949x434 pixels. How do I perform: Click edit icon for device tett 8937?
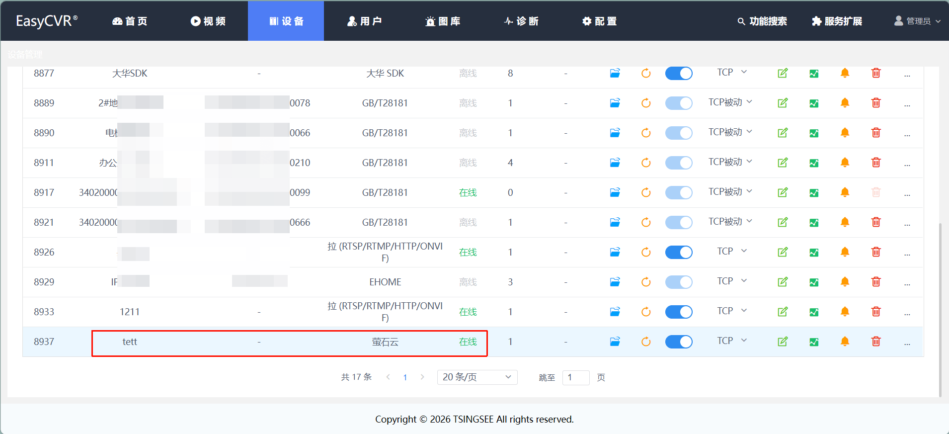click(783, 342)
